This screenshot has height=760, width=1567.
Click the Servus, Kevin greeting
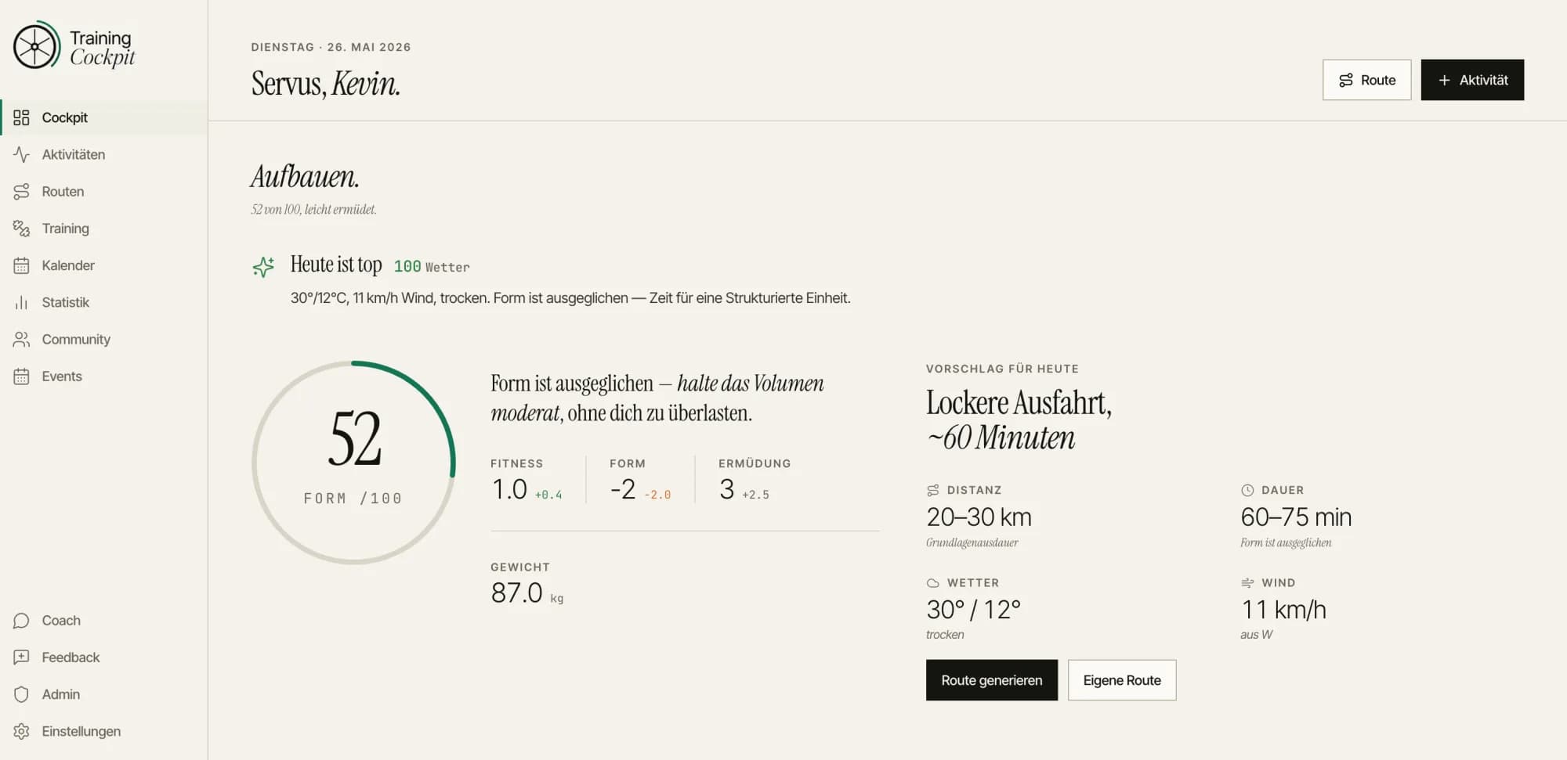325,83
